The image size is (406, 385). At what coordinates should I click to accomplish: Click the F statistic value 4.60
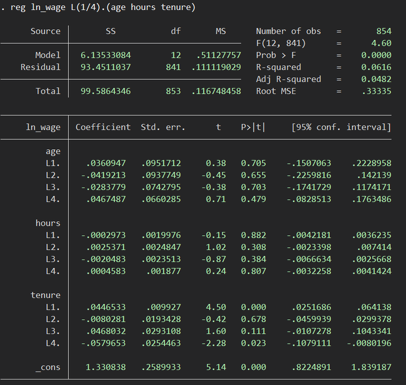[381, 43]
